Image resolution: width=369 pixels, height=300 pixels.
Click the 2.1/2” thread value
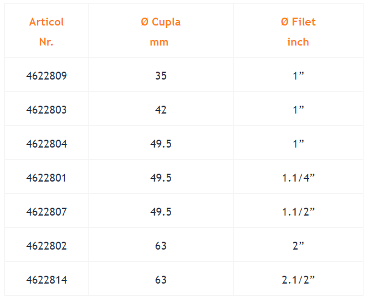click(298, 280)
